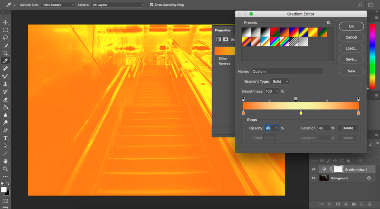The image size is (380, 209).
Task: Open the Gradient Type dropdown
Action: (x=280, y=81)
